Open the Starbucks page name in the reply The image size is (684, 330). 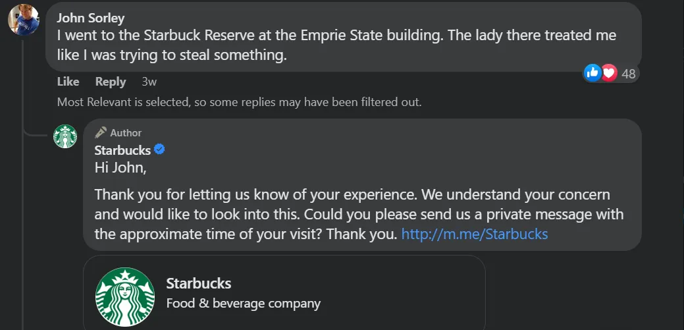pos(122,150)
